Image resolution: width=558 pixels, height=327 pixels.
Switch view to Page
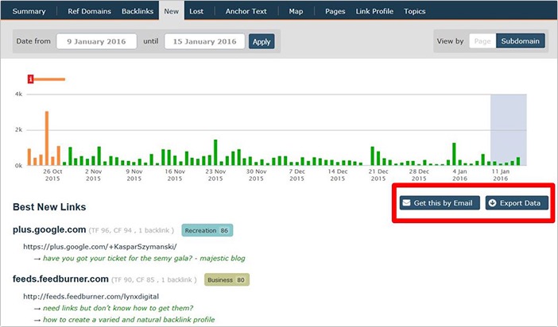(x=482, y=41)
